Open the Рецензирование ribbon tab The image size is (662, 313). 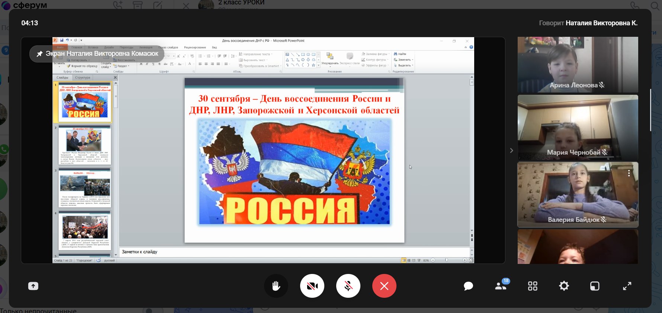click(195, 47)
